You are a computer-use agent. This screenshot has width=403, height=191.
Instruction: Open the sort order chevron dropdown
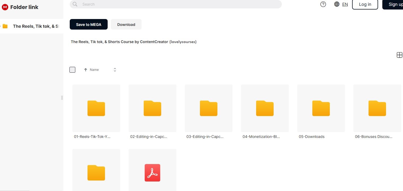coord(115,70)
